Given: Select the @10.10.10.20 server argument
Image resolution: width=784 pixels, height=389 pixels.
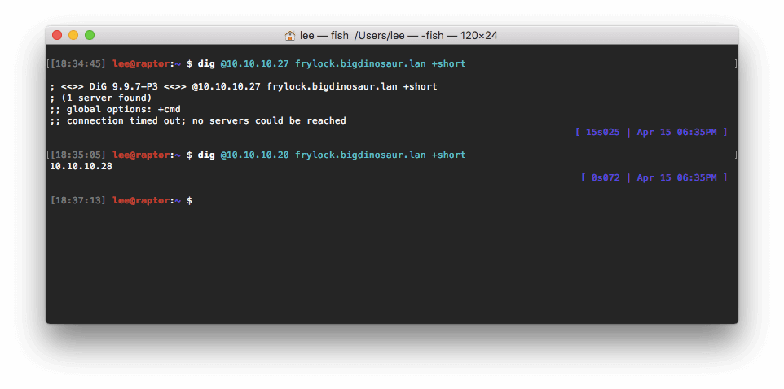Looking at the screenshot, I should 254,155.
